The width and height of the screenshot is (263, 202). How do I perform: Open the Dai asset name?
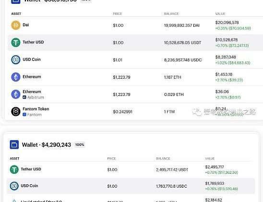tap(25, 25)
